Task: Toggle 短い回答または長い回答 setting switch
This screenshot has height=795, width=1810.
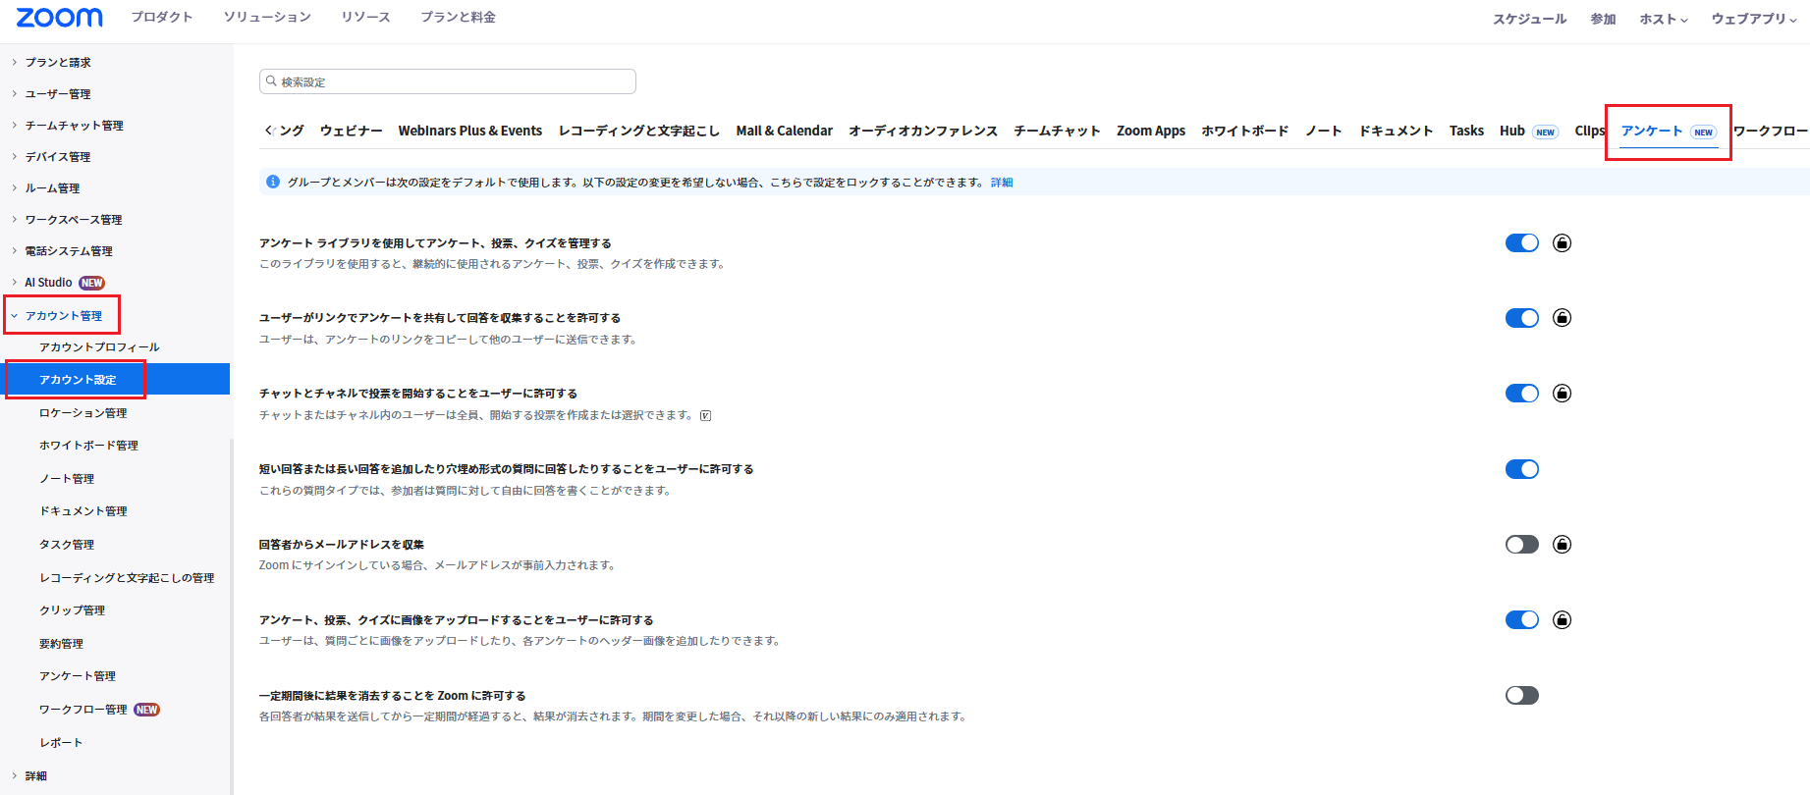Action: coord(1521,469)
